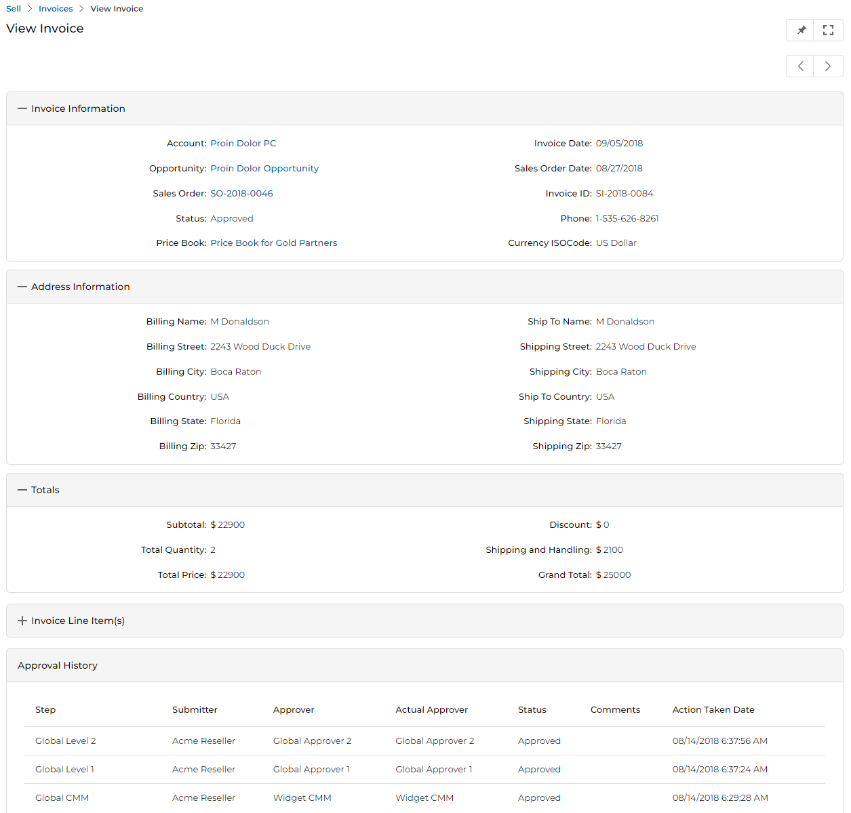Select the Global CMM step row
Image resolution: width=851 pixels, height=813 pixels.
[x=425, y=797]
